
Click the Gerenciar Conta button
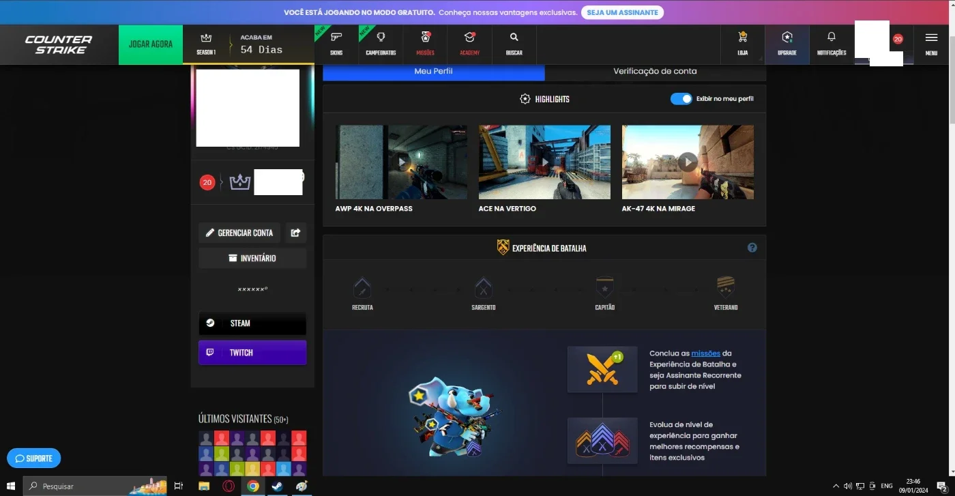pos(239,233)
